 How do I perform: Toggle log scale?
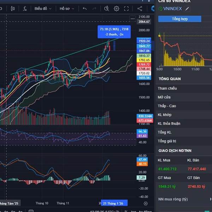133,211
